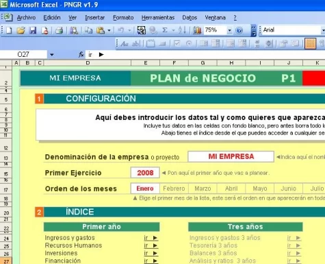Select the Combo Box form control
The image size is (325, 264).
(x=216, y=43)
